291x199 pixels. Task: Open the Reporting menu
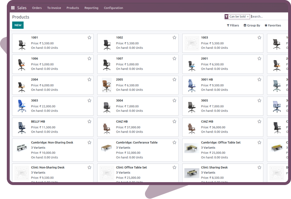pyautogui.click(x=91, y=8)
